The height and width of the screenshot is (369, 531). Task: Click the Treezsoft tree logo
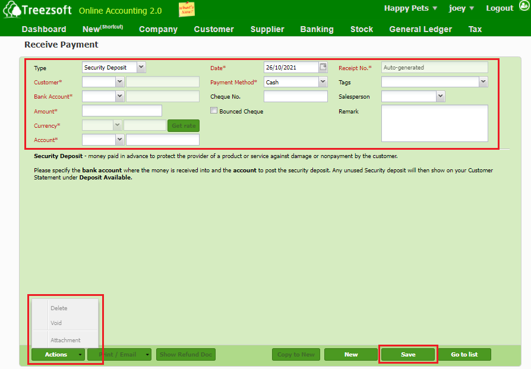(12, 10)
